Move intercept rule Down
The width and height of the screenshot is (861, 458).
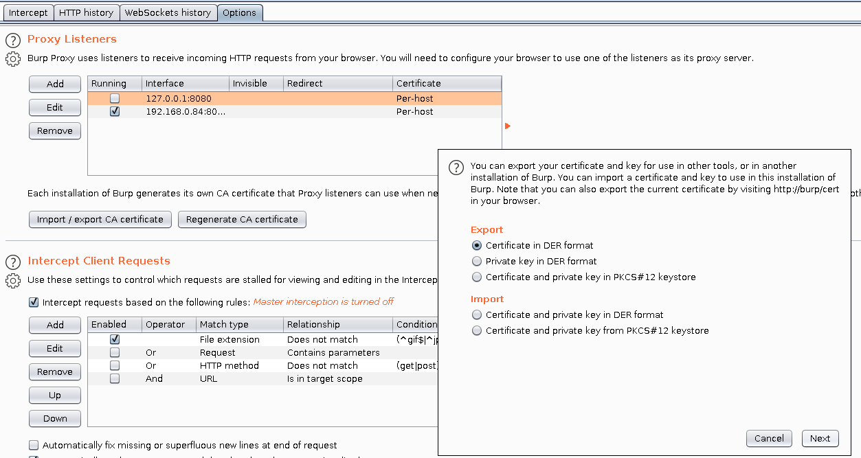pyautogui.click(x=55, y=418)
